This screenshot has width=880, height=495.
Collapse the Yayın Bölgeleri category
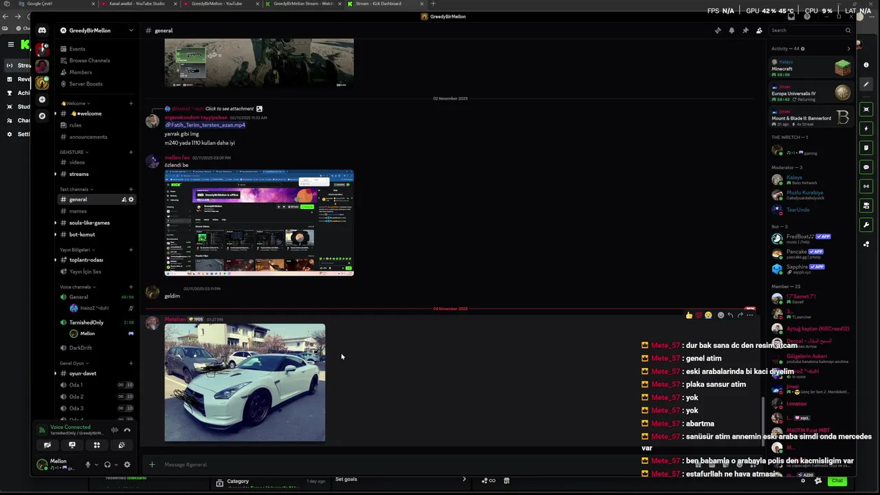77,250
